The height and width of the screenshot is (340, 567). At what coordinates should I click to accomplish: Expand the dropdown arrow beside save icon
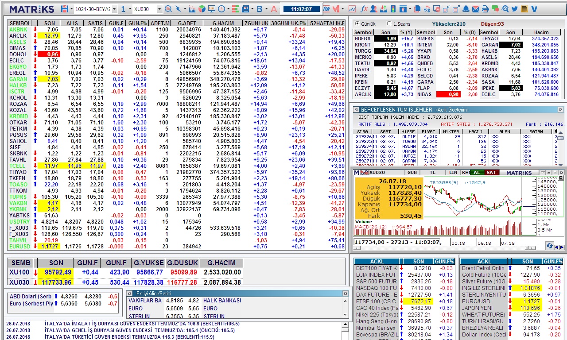pos(71,9)
